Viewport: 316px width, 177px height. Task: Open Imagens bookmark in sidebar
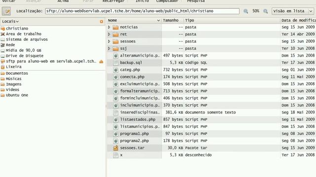coord(13,84)
